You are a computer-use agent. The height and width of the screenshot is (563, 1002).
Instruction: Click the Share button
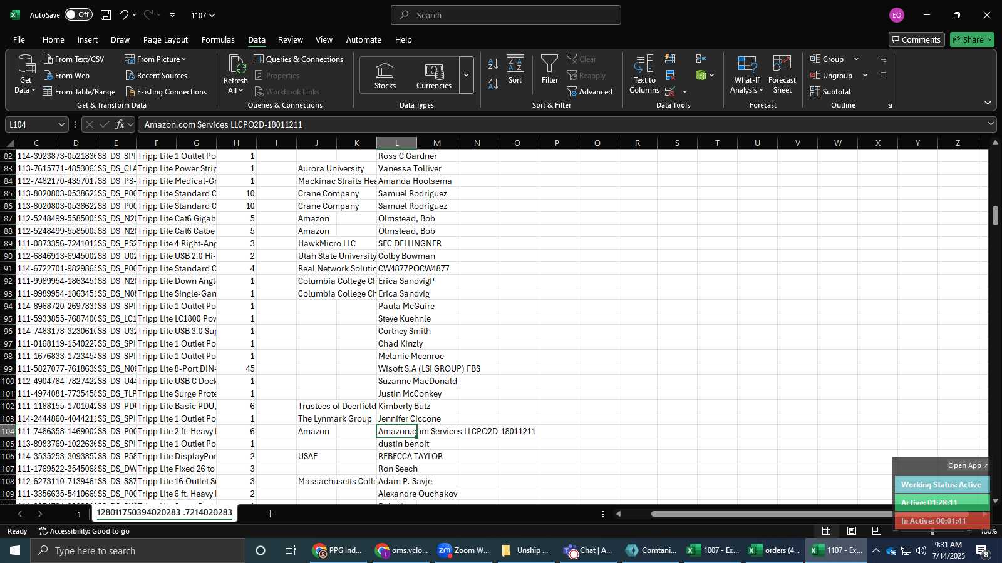click(972, 39)
